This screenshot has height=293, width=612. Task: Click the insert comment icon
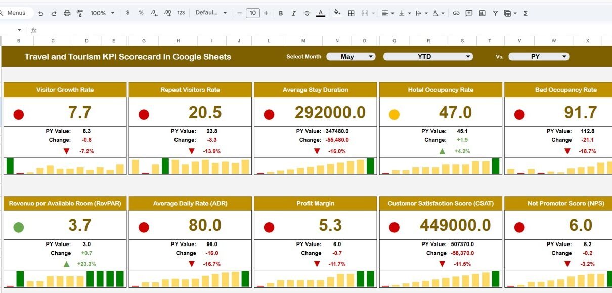click(x=468, y=13)
